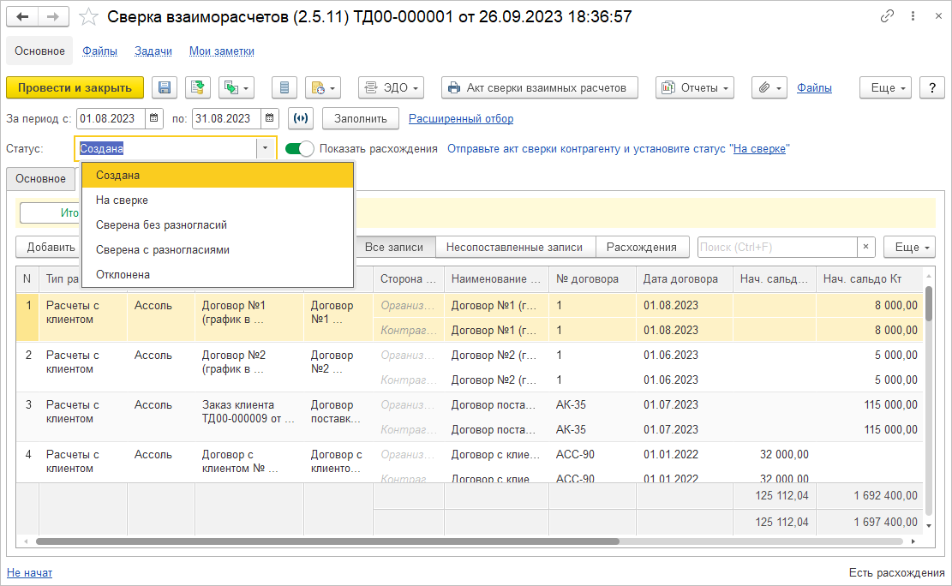Switch to the Задачи tab

click(x=153, y=51)
